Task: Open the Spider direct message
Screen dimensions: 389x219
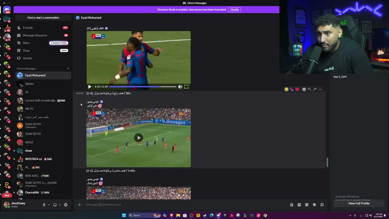Action: coord(43,84)
